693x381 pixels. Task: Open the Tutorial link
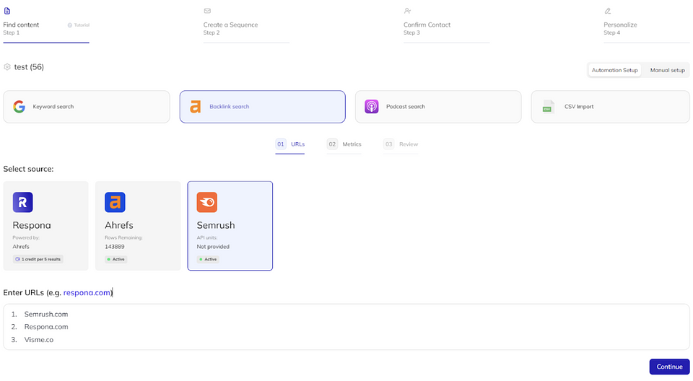click(79, 25)
